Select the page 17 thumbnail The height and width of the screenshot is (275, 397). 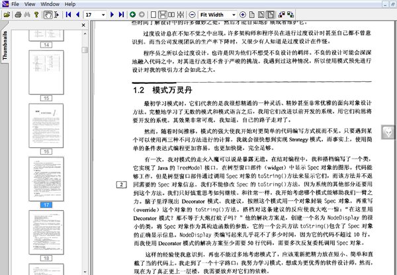(46, 179)
